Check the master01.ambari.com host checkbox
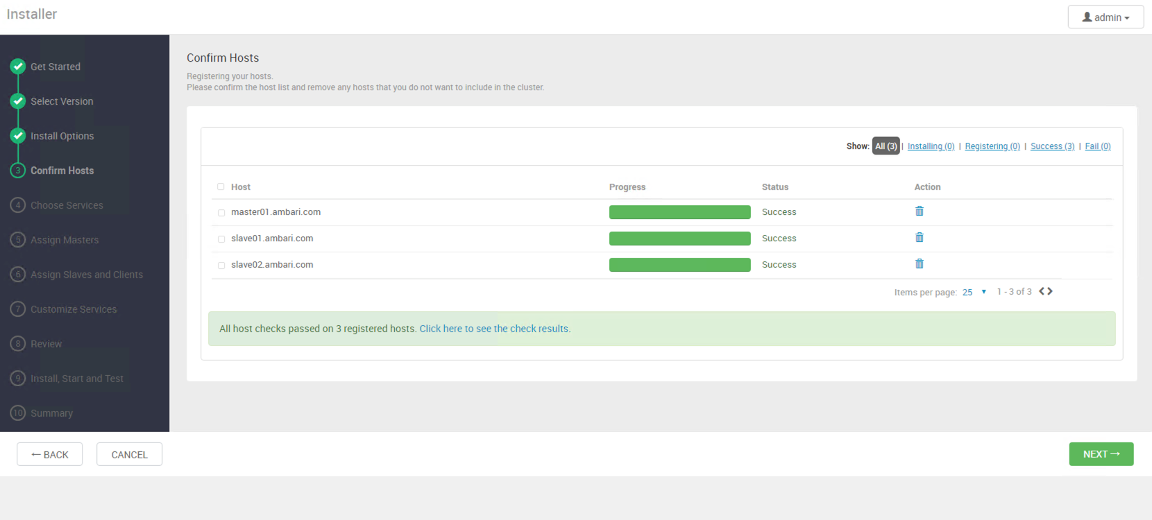The image size is (1152, 520). (x=221, y=213)
